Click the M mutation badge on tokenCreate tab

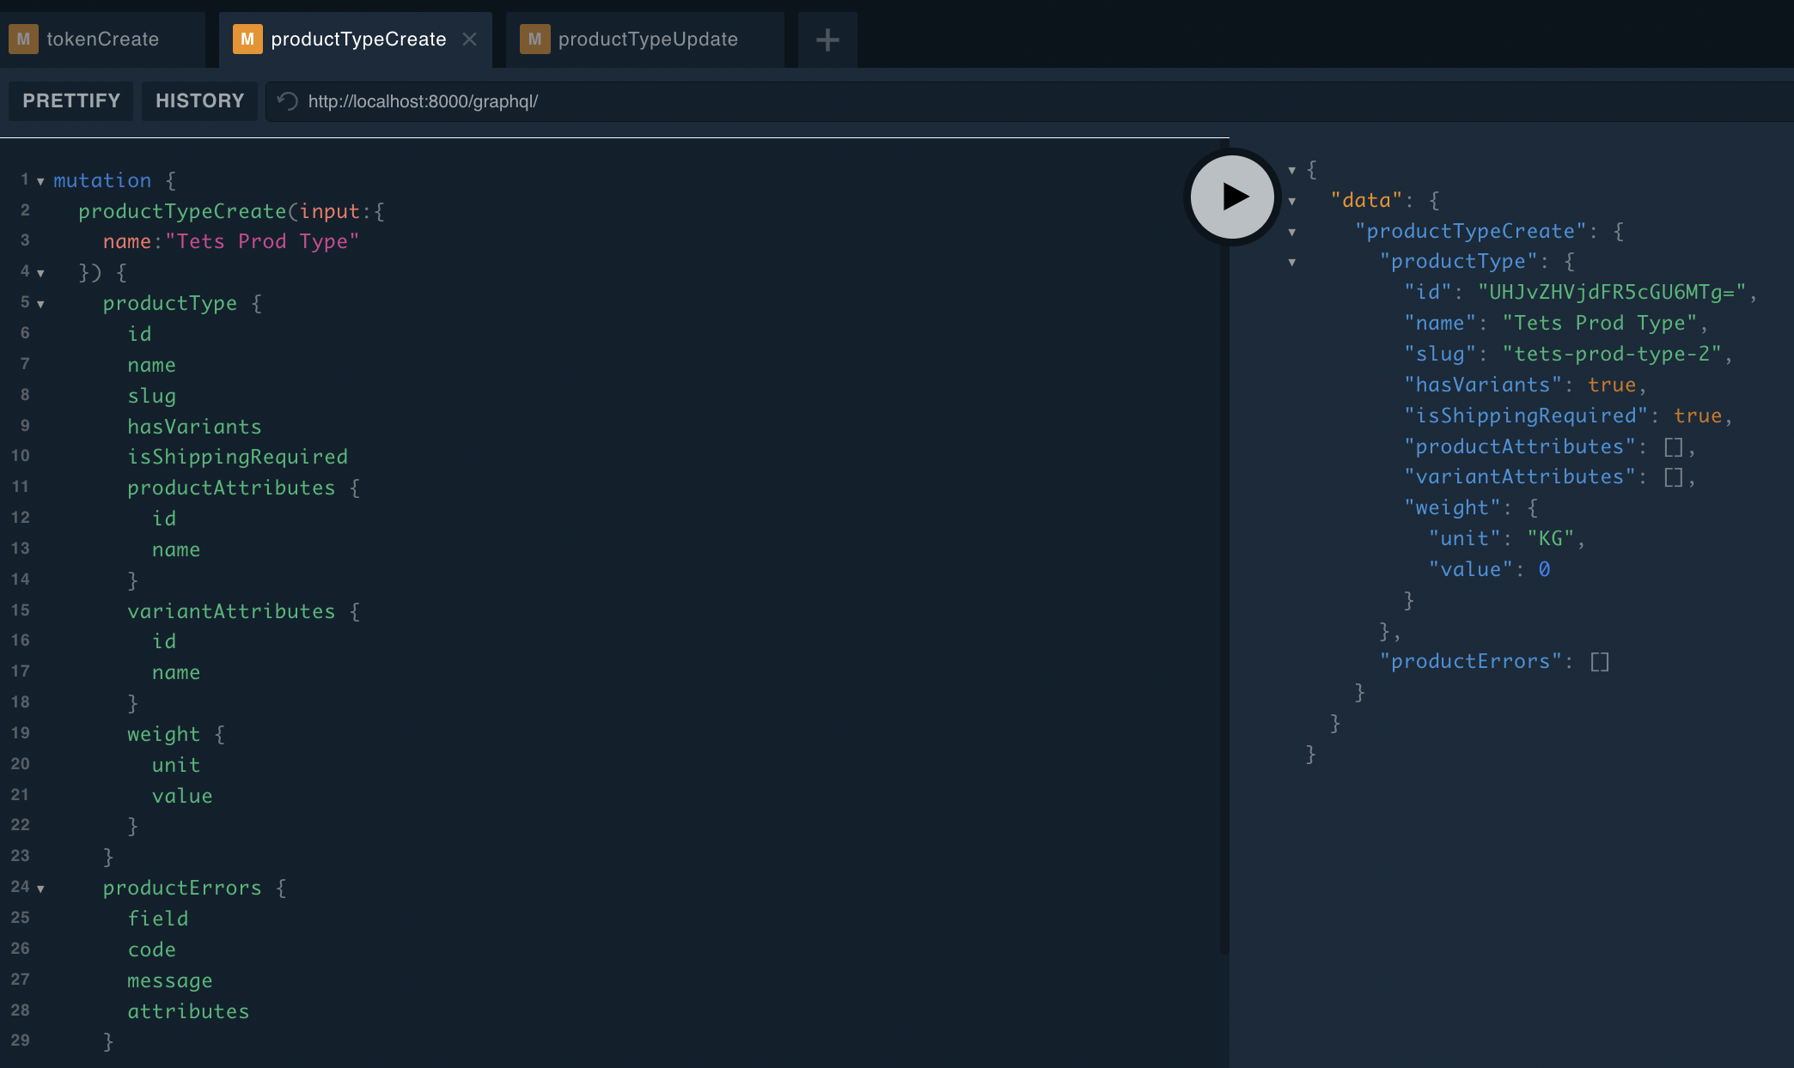[x=22, y=39]
